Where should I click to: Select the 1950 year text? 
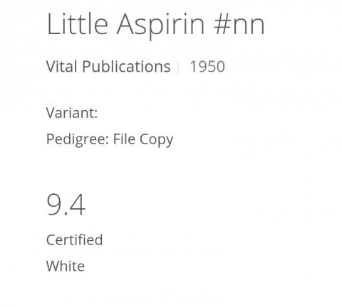(207, 67)
